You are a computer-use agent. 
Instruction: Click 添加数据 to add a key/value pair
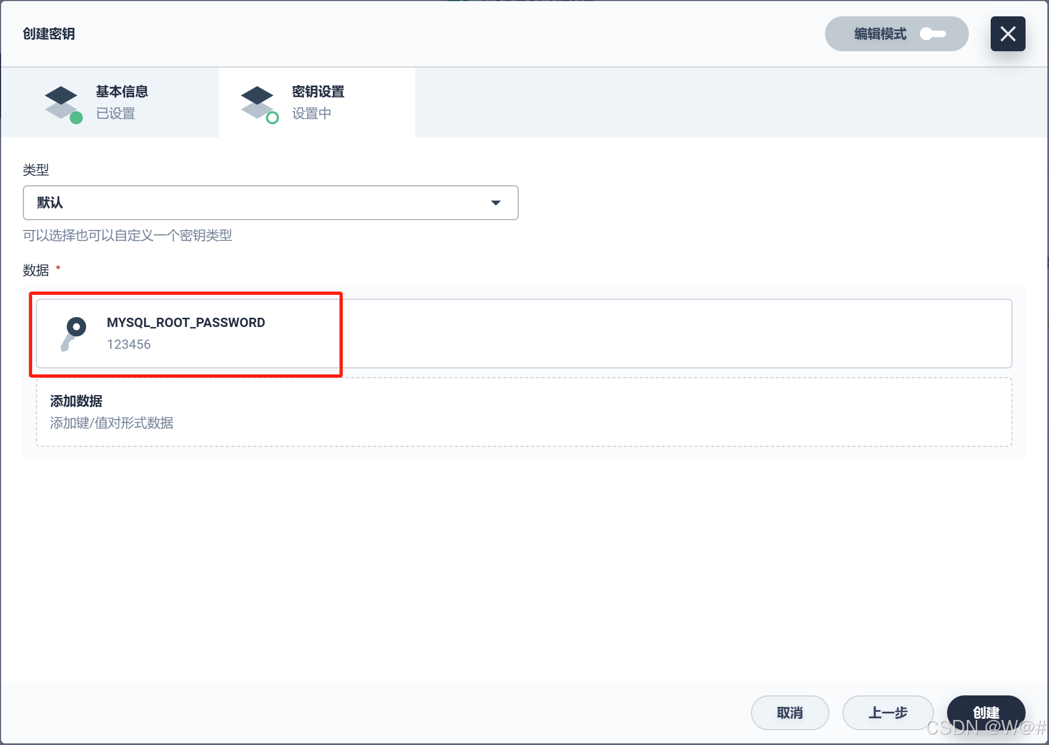[524, 412]
